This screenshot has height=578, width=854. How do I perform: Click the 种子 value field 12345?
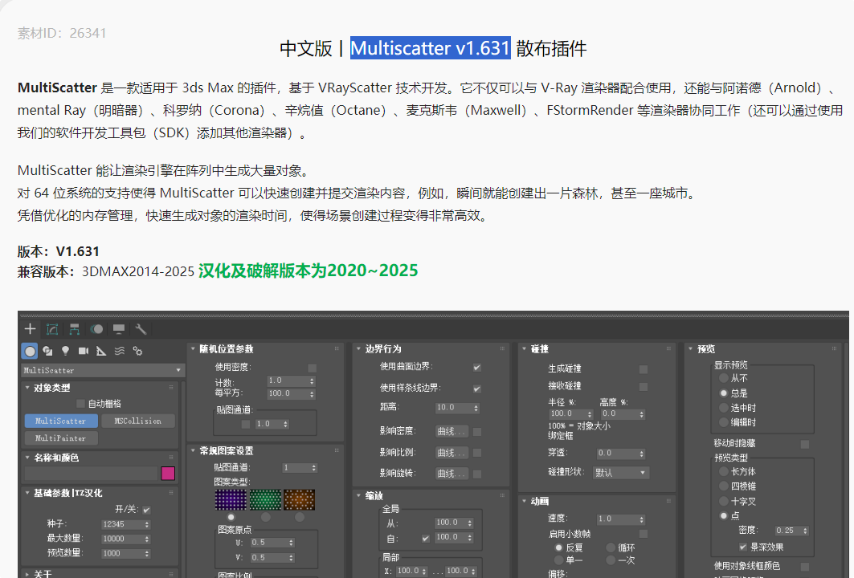[x=121, y=524]
